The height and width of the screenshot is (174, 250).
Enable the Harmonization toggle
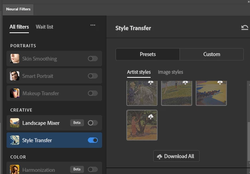(x=93, y=169)
